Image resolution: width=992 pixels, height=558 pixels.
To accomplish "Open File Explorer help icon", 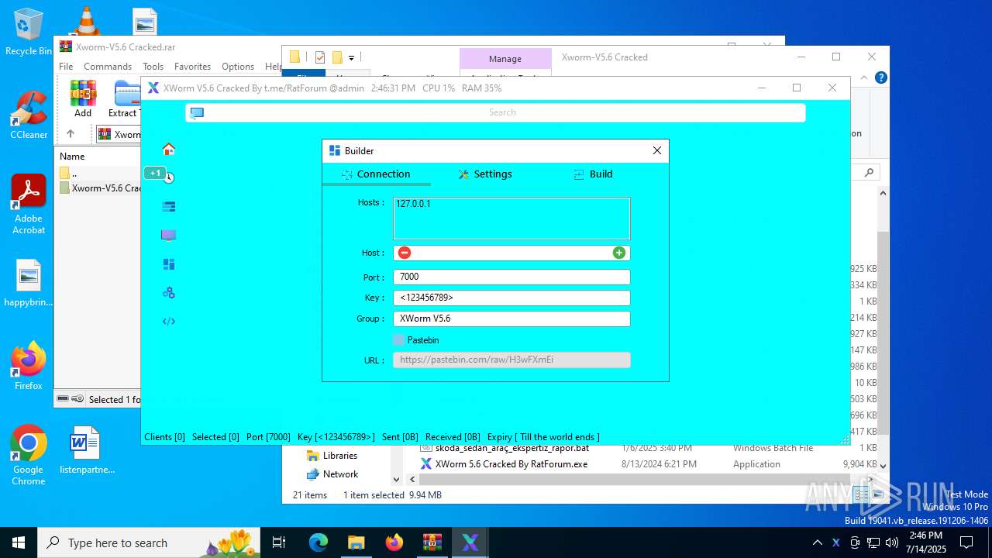I will point(880,78).
